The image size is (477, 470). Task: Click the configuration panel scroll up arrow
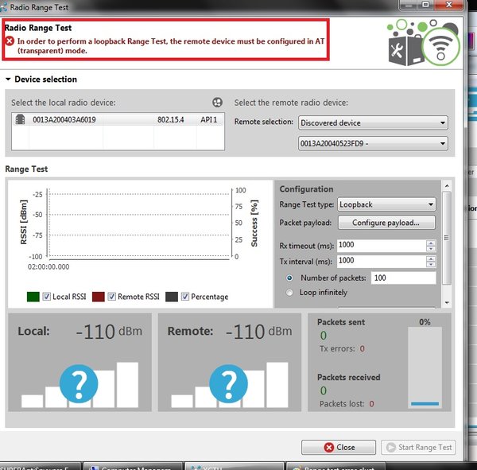tap(447, 185)
